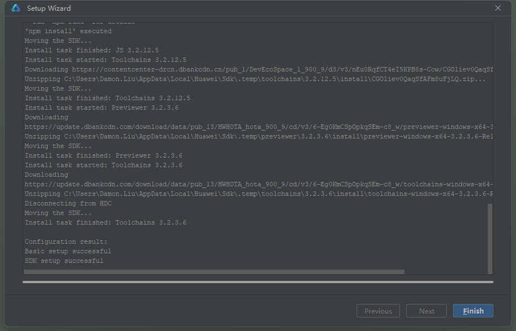The image size is (516, 331).
Task: Click the 'Disconnecting from HDC' line
Action: coord(68,203)
